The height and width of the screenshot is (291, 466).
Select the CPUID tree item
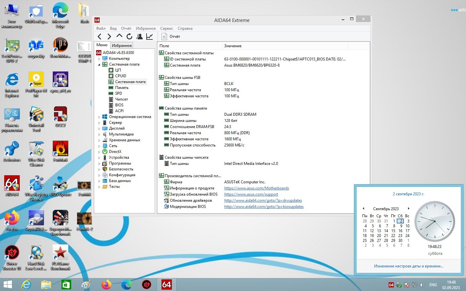point(120,76)
